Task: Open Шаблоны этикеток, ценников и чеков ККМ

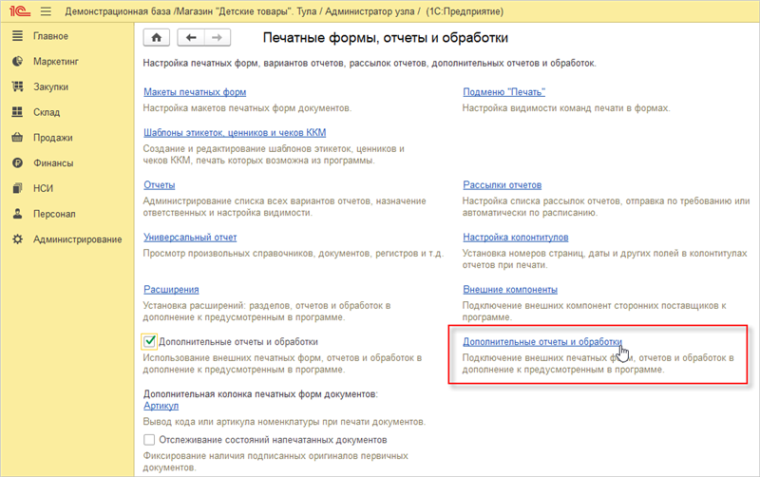Action: [234, 133]
